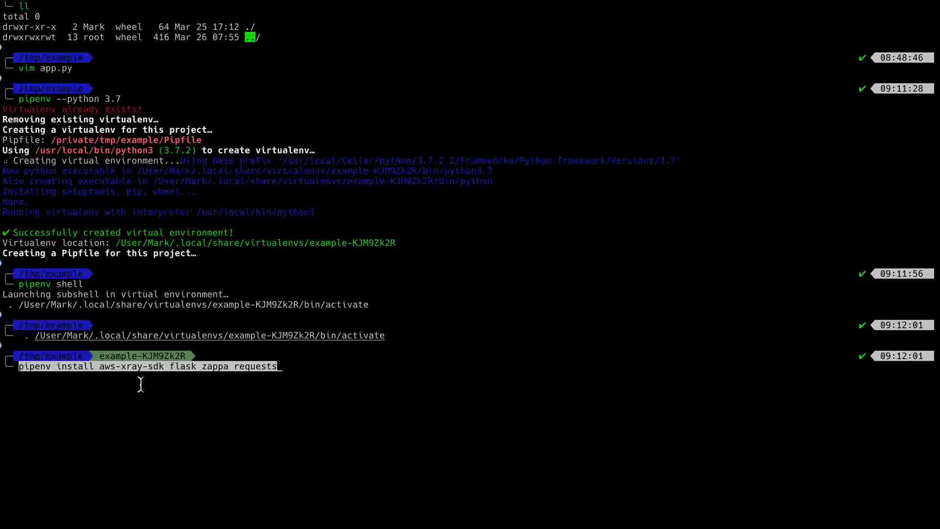
Task: Open the underlined bin/activate path
Action: 210,336
